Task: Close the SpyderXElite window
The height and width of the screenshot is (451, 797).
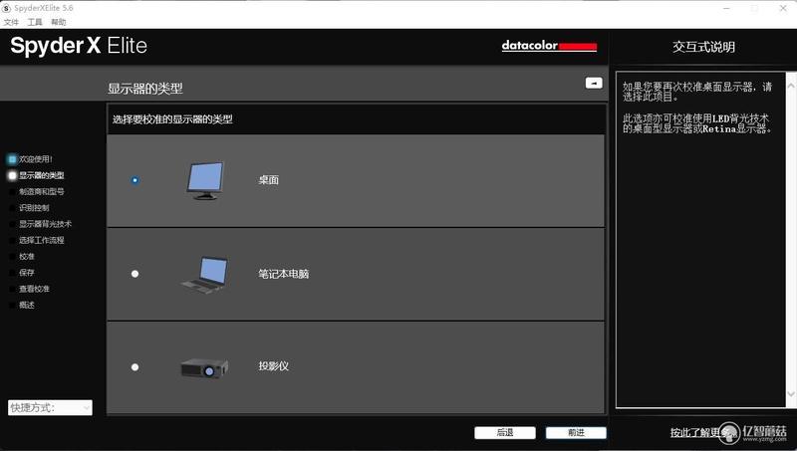Action: tap(783, 8)
